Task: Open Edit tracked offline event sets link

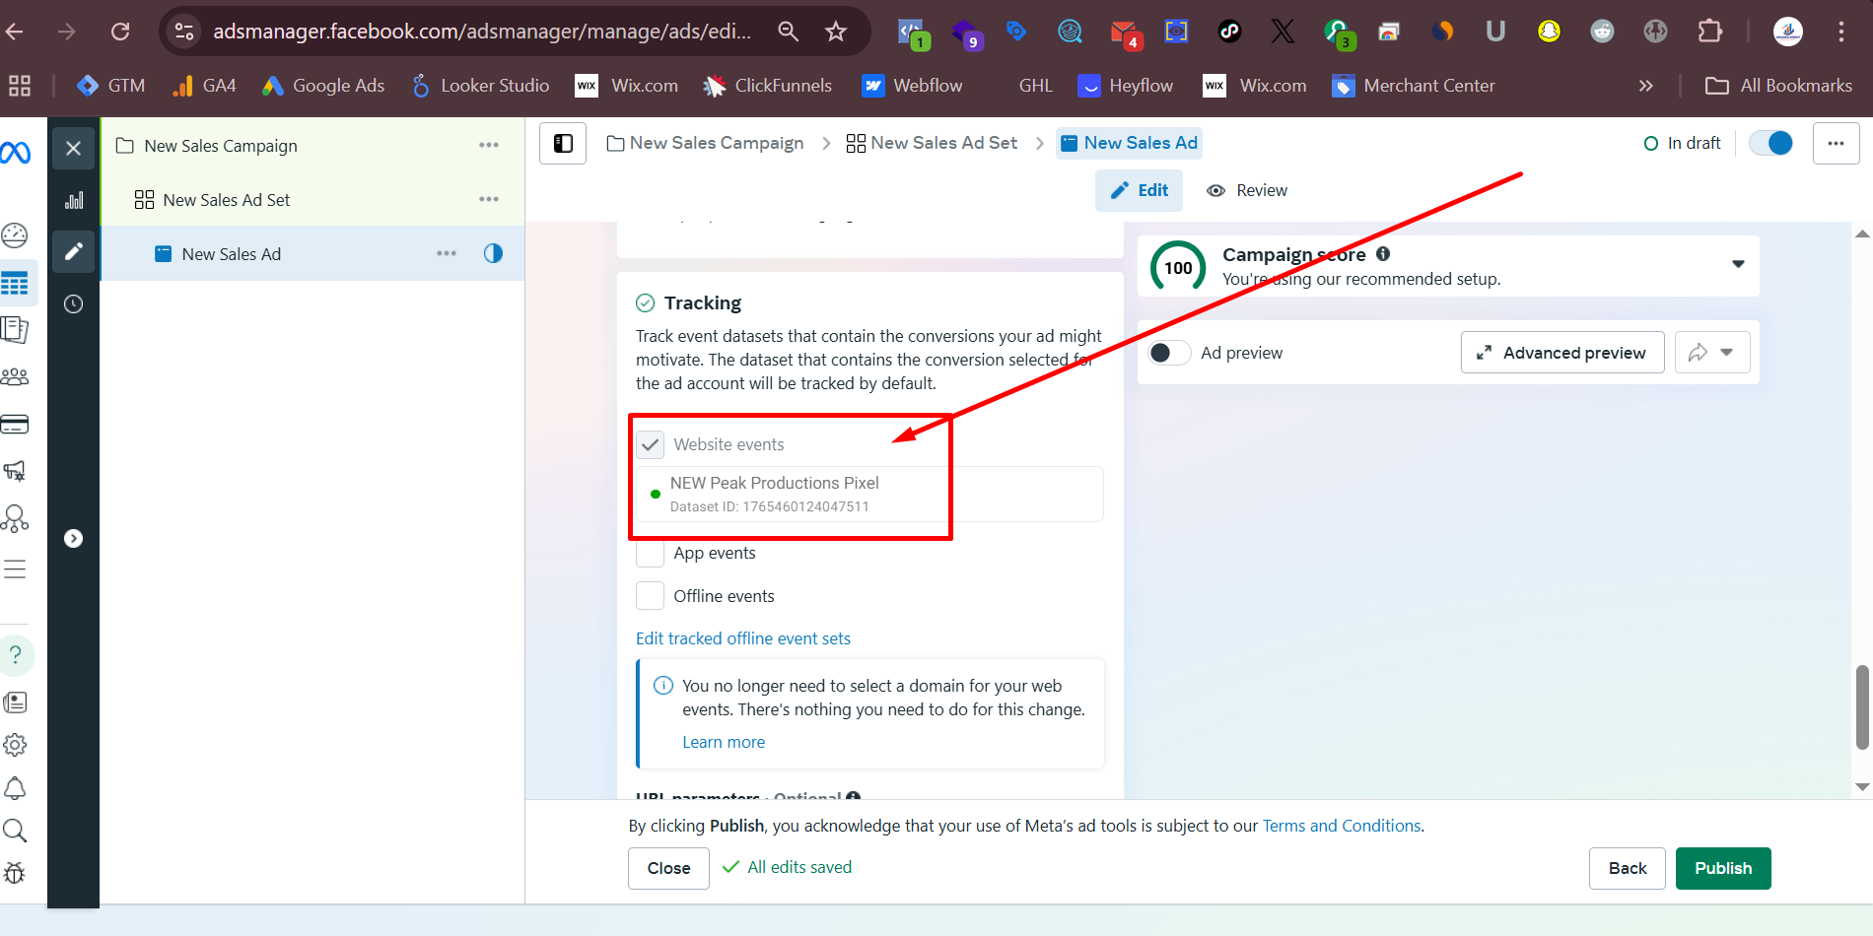Action: (742, 638)
